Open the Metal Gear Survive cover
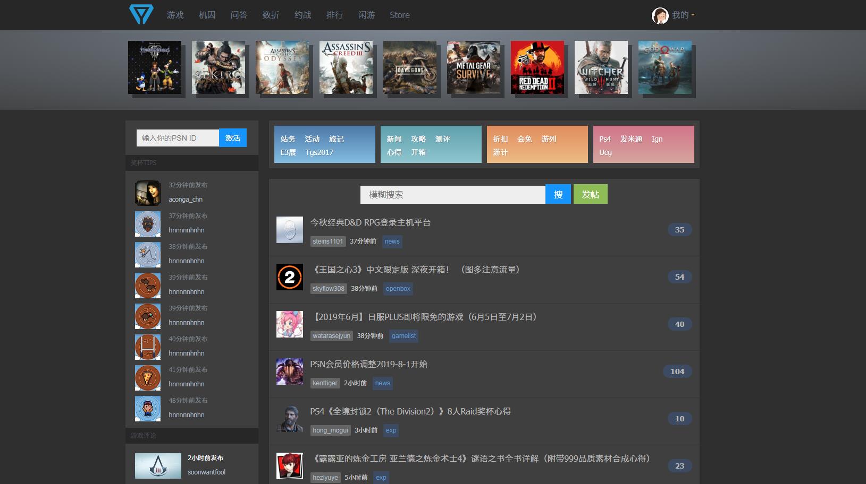 (474, 67)
